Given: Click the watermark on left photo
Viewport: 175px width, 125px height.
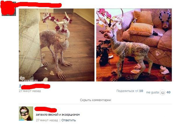Looking at the screenshot, I should pyautogui.click(x=29, y=79).
